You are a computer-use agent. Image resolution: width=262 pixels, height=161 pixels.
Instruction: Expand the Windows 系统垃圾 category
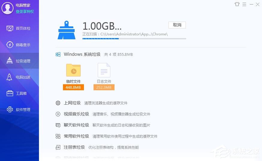click(x=82, y=54)
